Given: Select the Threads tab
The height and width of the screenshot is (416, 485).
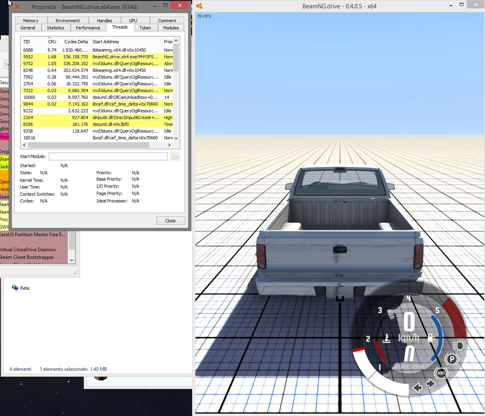Looking at the screenshot, I should [120, 27].
